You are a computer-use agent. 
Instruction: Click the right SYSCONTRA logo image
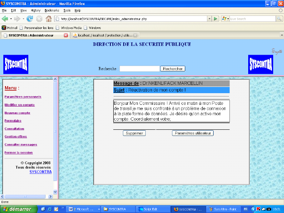click(x=261, y=64)
